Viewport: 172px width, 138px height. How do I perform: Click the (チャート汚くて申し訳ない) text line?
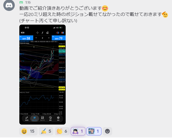48,21
